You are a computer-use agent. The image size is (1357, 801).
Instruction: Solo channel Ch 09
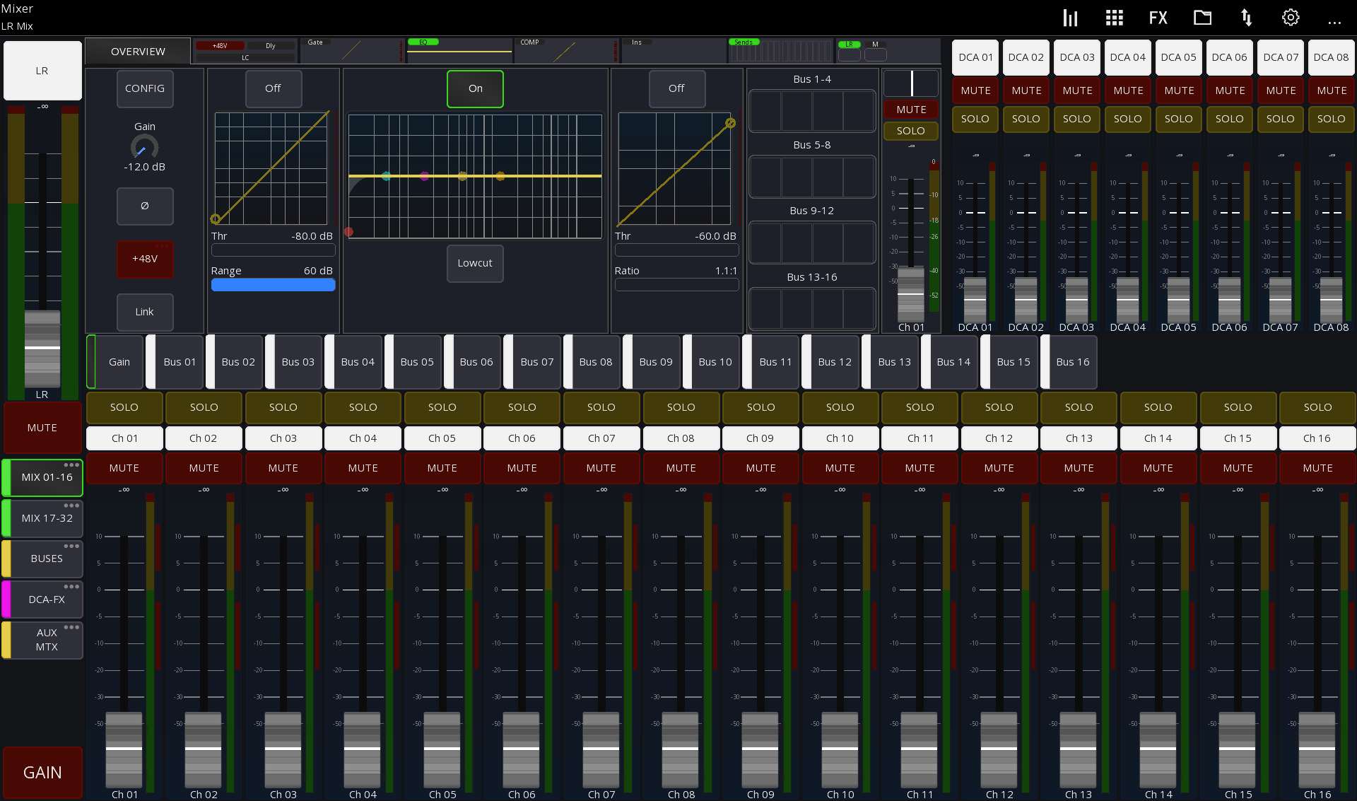point(760,407)
